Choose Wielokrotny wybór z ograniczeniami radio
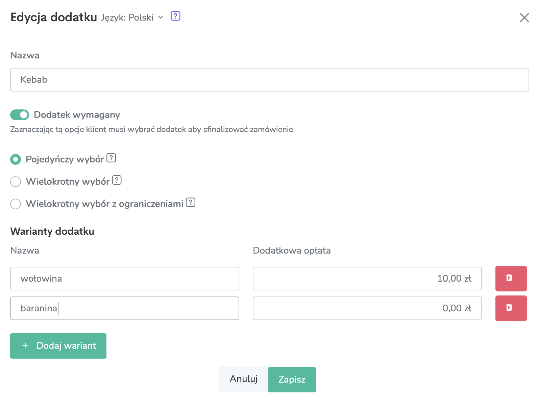Image resolution: width=538 pixels, height=414 pixels. [x=16, y=204]
